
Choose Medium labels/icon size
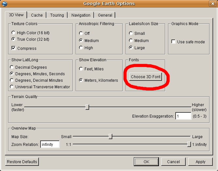point(139,40)
